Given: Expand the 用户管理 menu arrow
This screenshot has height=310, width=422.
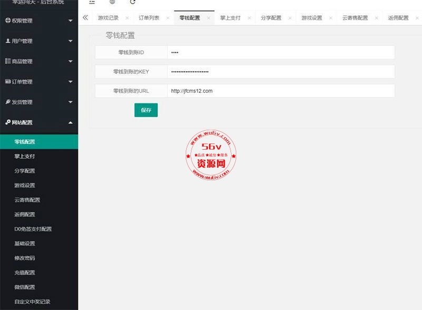Looking at the screenshot, I should [x=71, y=41].
